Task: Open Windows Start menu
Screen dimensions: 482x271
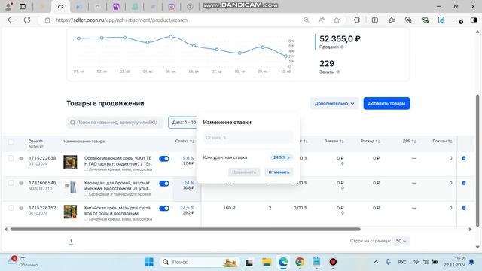Action: point(149,262)
